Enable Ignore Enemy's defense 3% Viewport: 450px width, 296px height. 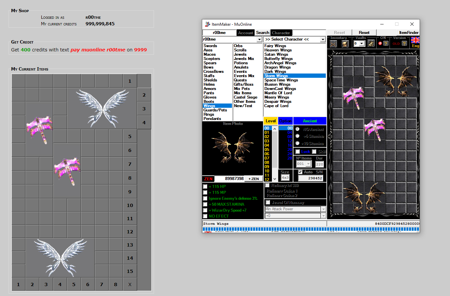click(205, 198)
